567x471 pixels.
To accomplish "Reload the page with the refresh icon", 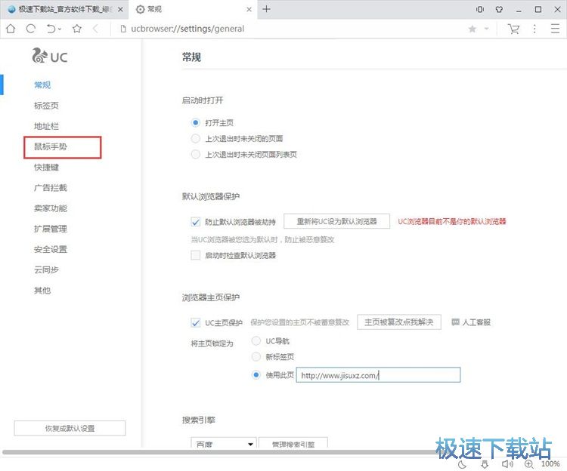I will click(x=31, y=29).
